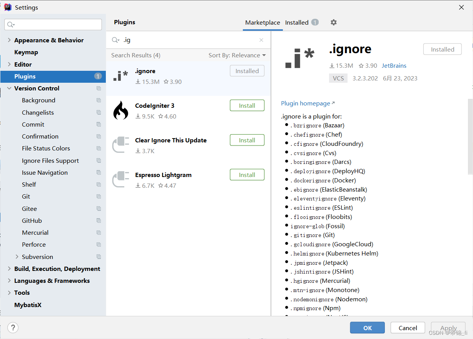Expand Languages & Frameworks section
473x339 pixels.
pyautogui.click(x=9, y=281)
